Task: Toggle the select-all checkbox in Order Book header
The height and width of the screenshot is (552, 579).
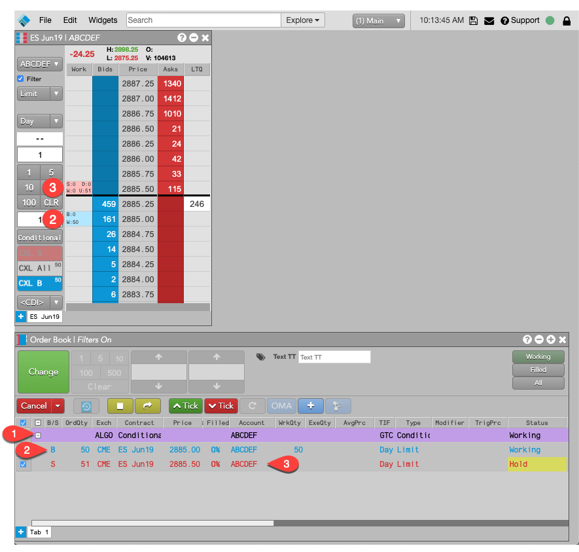Action: (24, 423)
